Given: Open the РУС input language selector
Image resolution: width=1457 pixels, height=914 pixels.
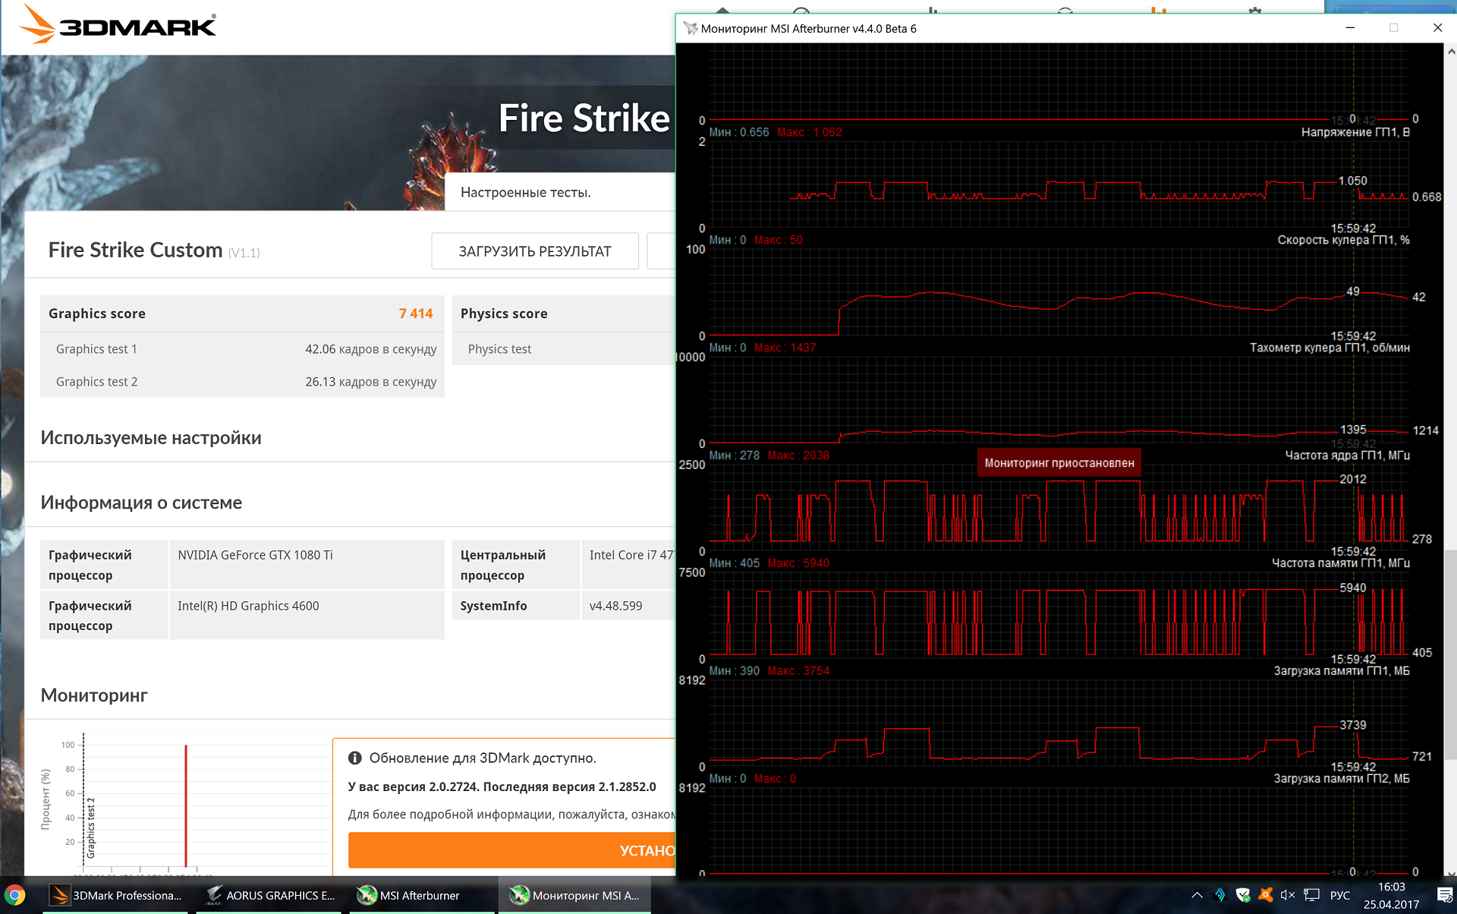Looking at the screenshot, I should [1340, 895].
